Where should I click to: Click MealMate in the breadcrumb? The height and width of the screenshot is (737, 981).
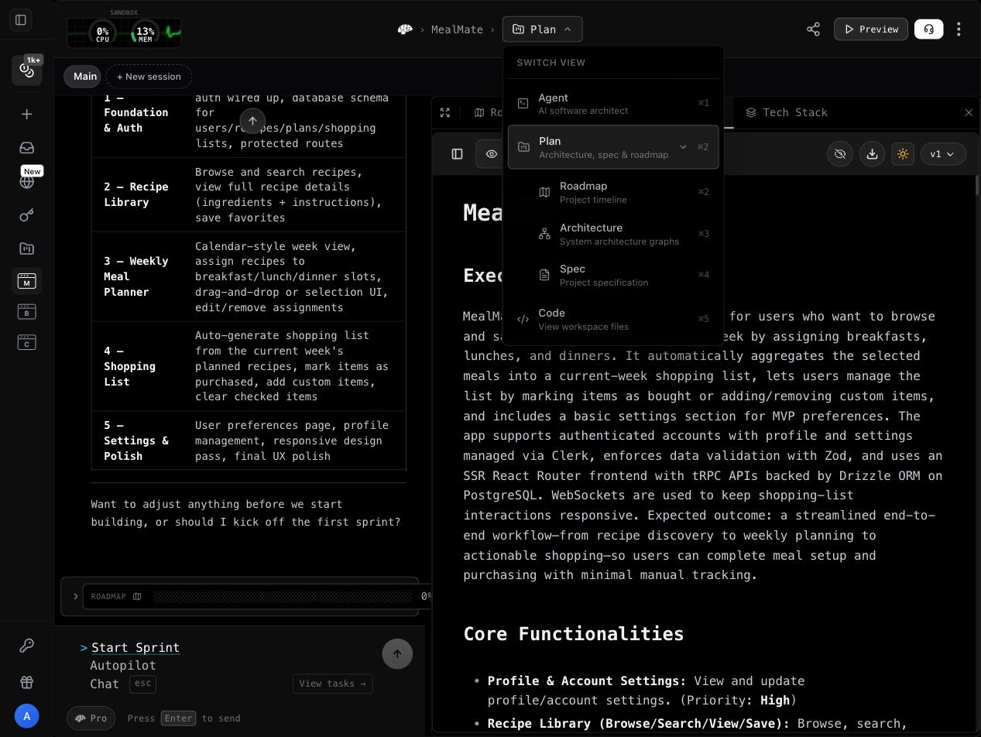point(457,29)
